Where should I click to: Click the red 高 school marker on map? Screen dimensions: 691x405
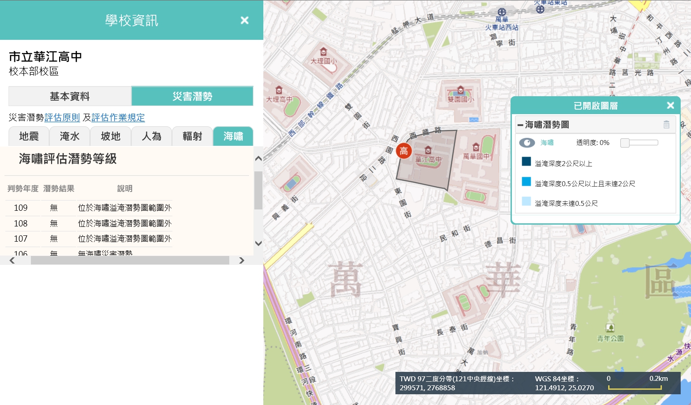point(403,151)
